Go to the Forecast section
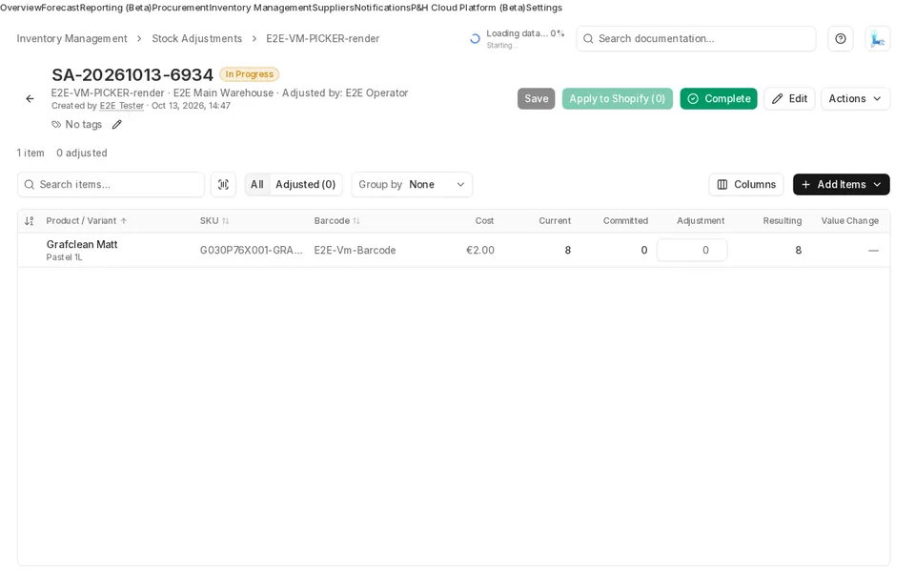 click(60, 8)
